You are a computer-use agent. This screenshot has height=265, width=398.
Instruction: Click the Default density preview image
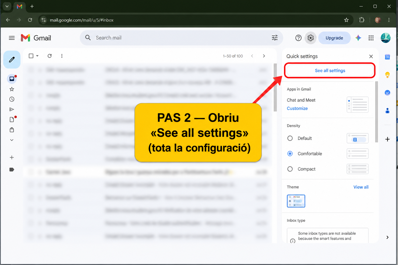358,138
